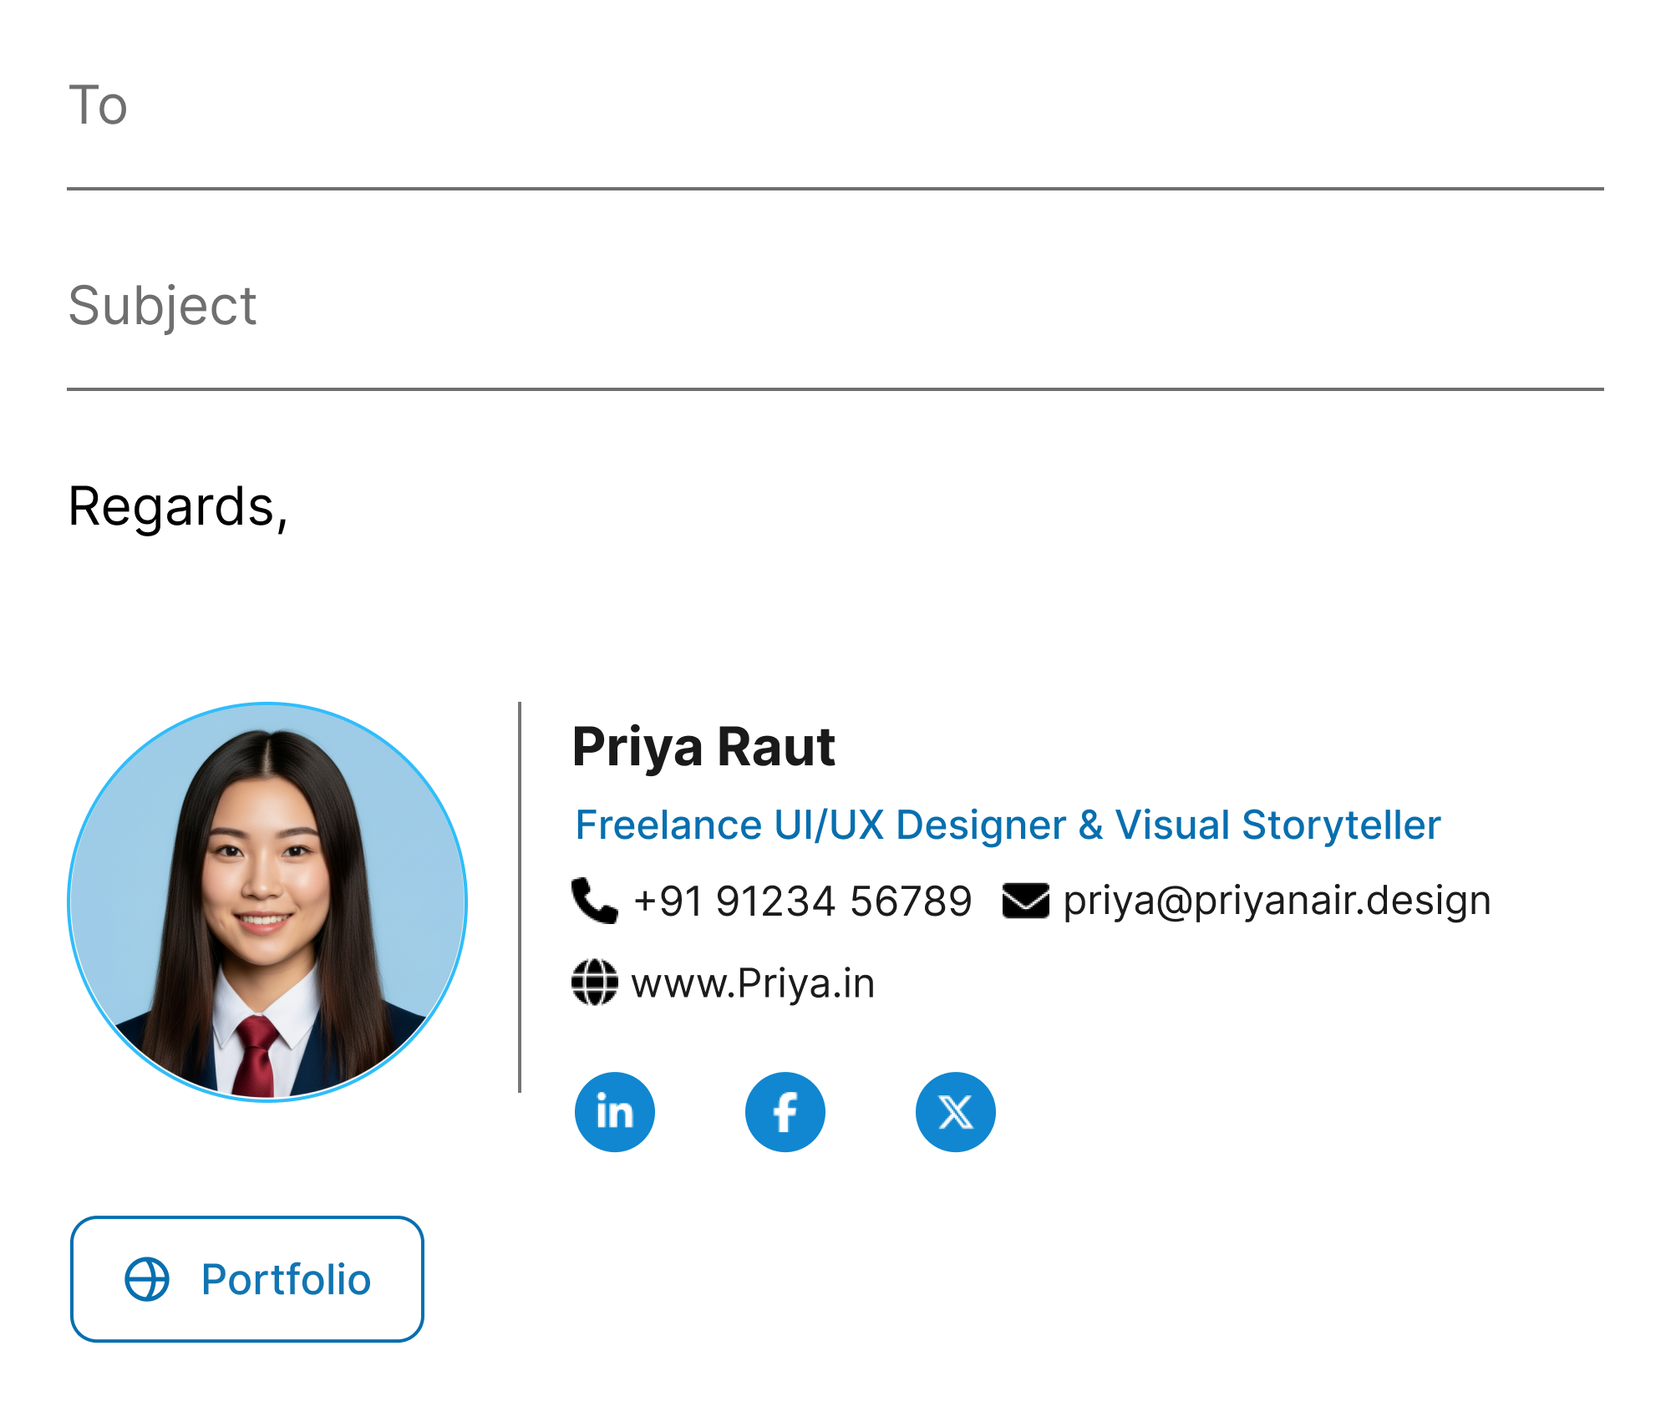
Task: Select the circular profile photo
Action: pos(267,902)
